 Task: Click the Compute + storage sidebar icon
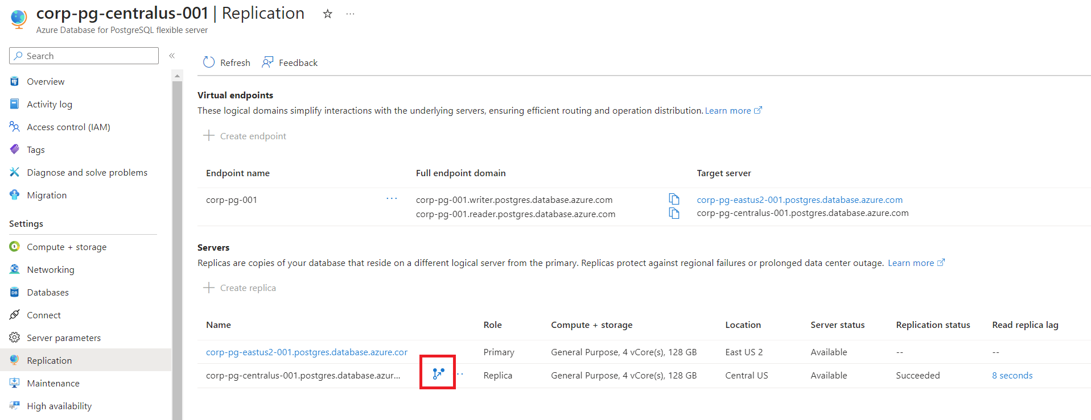coord(15,247)
